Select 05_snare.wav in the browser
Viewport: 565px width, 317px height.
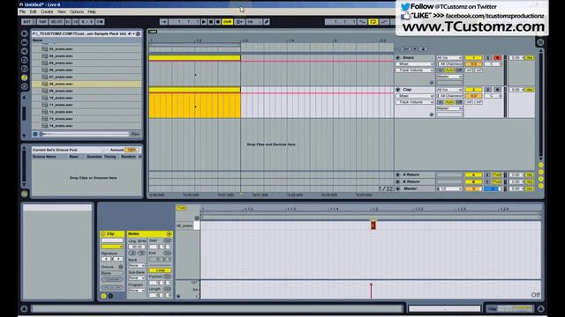87,63
